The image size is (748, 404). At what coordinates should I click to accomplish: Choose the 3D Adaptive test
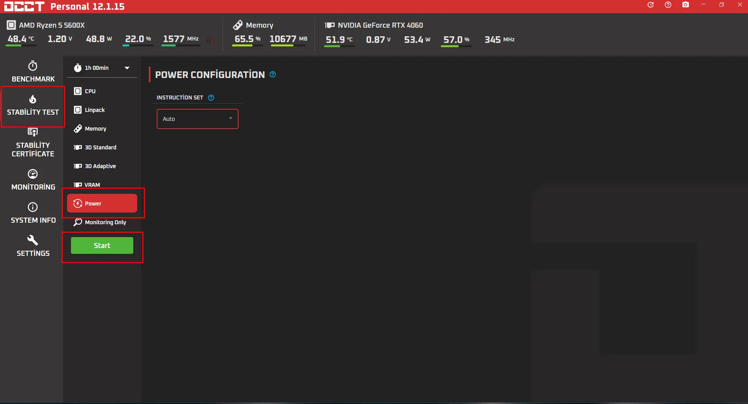(102, 166)
